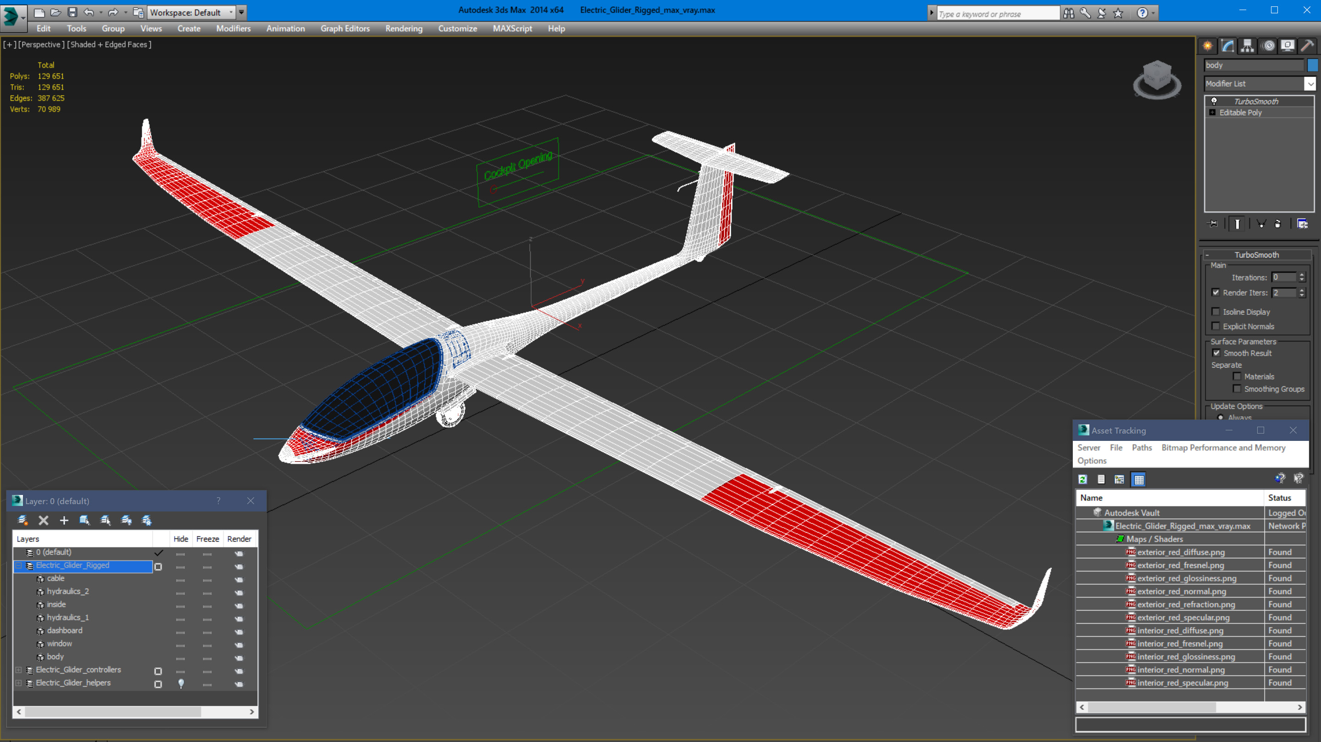Click Refresh icon in Asset Tracking toolbar
The width and height of the screenshot is (1321, 742).
(x=1083, y=480)
